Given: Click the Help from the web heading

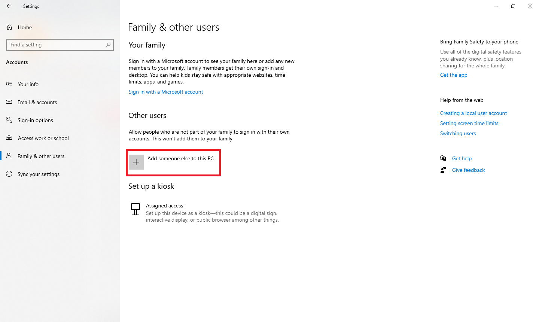Looking at the screenshot, I should 462,100.
